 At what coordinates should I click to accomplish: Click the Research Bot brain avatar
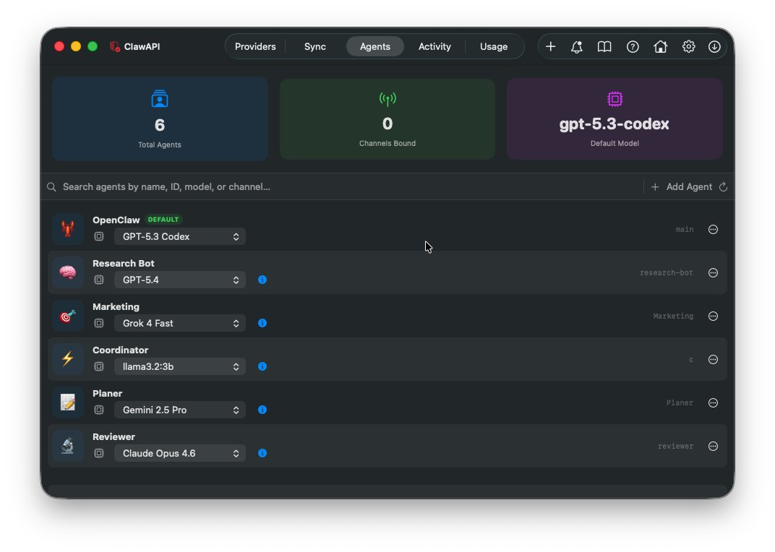click(68, 272)
